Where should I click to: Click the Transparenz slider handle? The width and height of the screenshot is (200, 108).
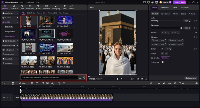pyautogui.click(x=181, y=28)
